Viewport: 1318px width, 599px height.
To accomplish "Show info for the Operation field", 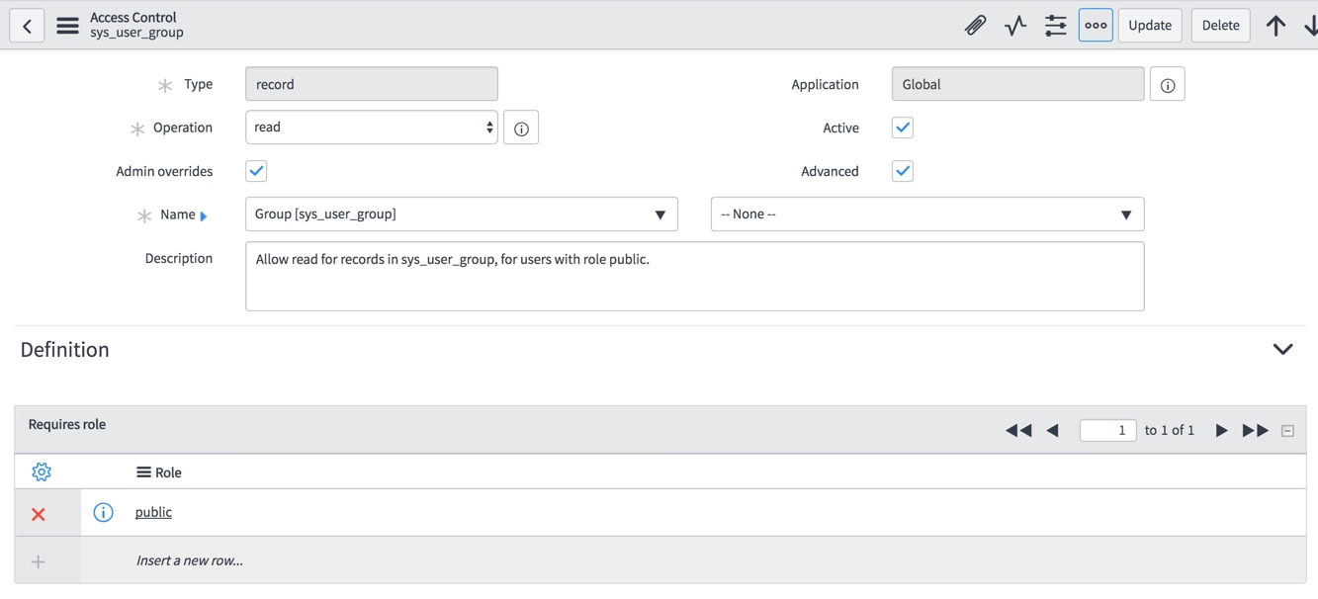I will [x=521, y=128].
